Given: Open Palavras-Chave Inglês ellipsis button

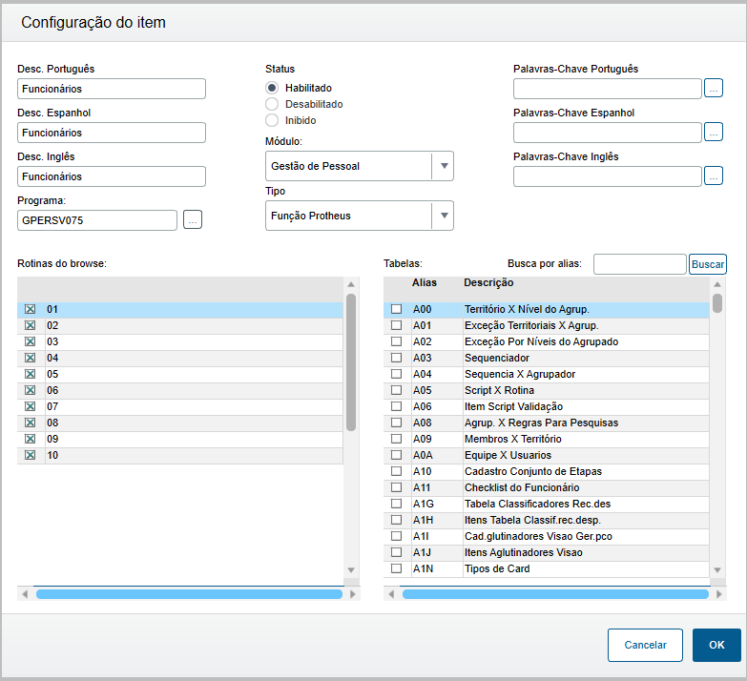Looking at the screenshot, I should pos(714,176).
